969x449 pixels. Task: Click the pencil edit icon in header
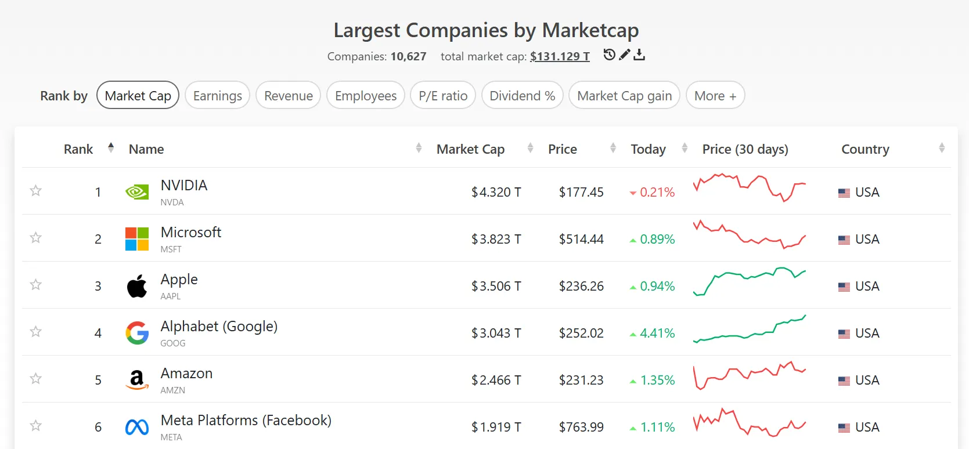[x=624, y=55]
